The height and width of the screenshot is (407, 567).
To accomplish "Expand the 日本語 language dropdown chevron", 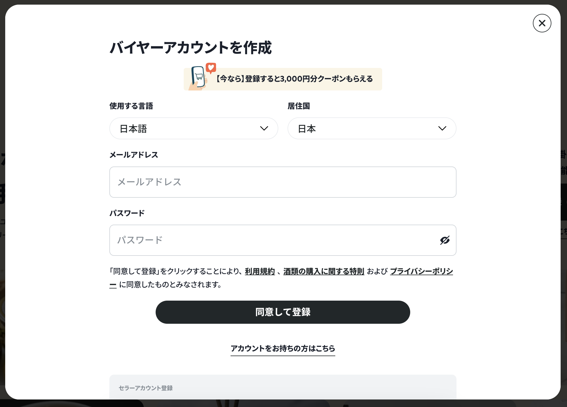I will click(x=264, y=128).
